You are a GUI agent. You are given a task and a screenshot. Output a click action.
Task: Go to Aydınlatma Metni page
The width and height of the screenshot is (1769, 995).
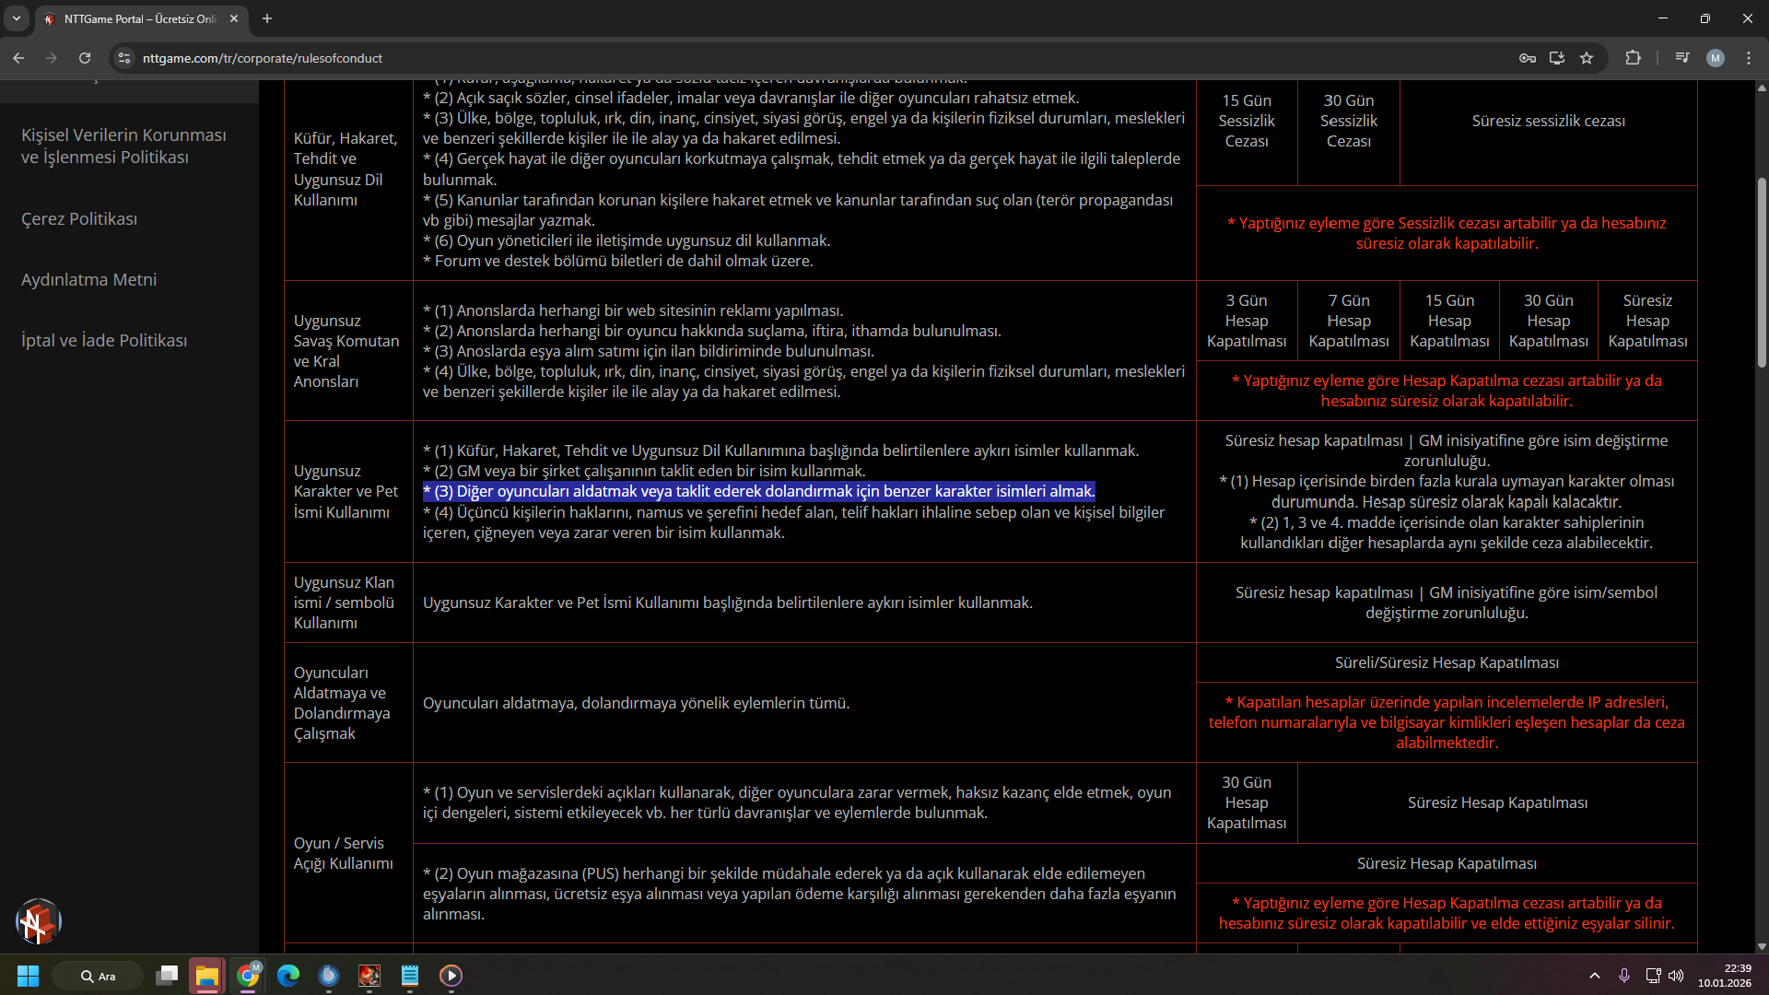tap(88, 279)
